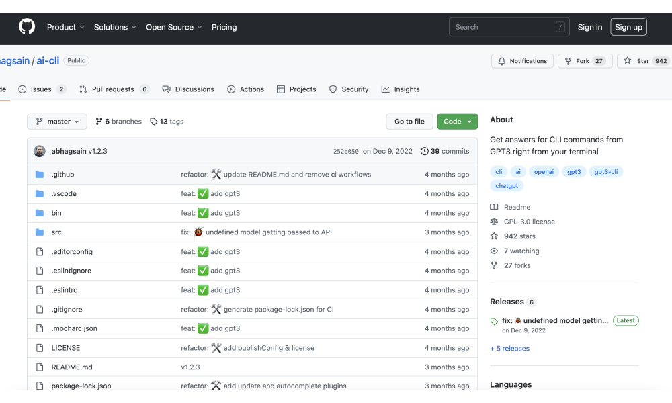The width and height of the screenshot is (672, 403).
Task: Select the cli topic tag
Action: pos(499,172)
